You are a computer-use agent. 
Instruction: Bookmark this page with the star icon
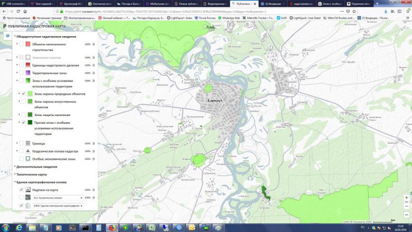(354, 11)
